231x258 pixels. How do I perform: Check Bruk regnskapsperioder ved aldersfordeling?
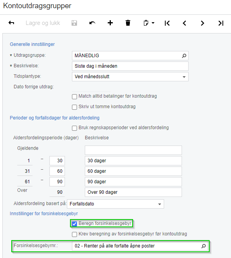pos(75,128)
